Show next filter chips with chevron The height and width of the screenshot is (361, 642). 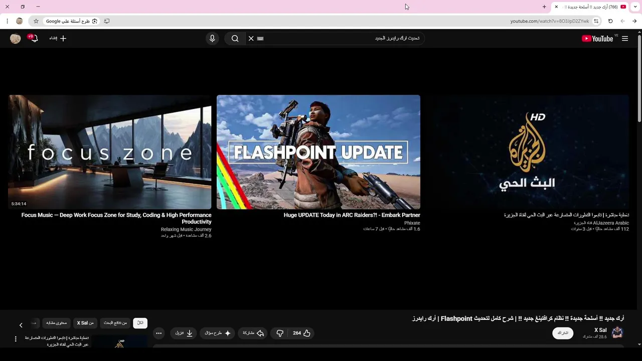pyautogui.click(x=21, y=325)
